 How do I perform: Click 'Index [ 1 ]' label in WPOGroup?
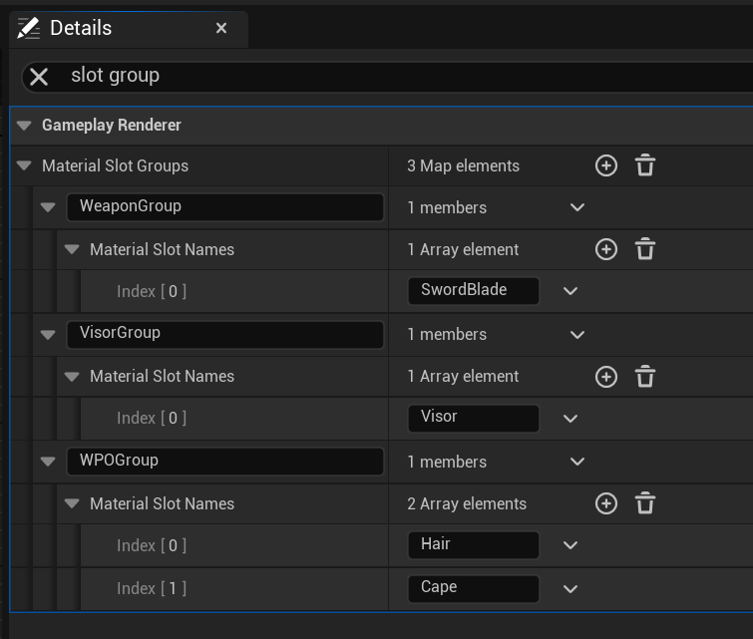152,588
